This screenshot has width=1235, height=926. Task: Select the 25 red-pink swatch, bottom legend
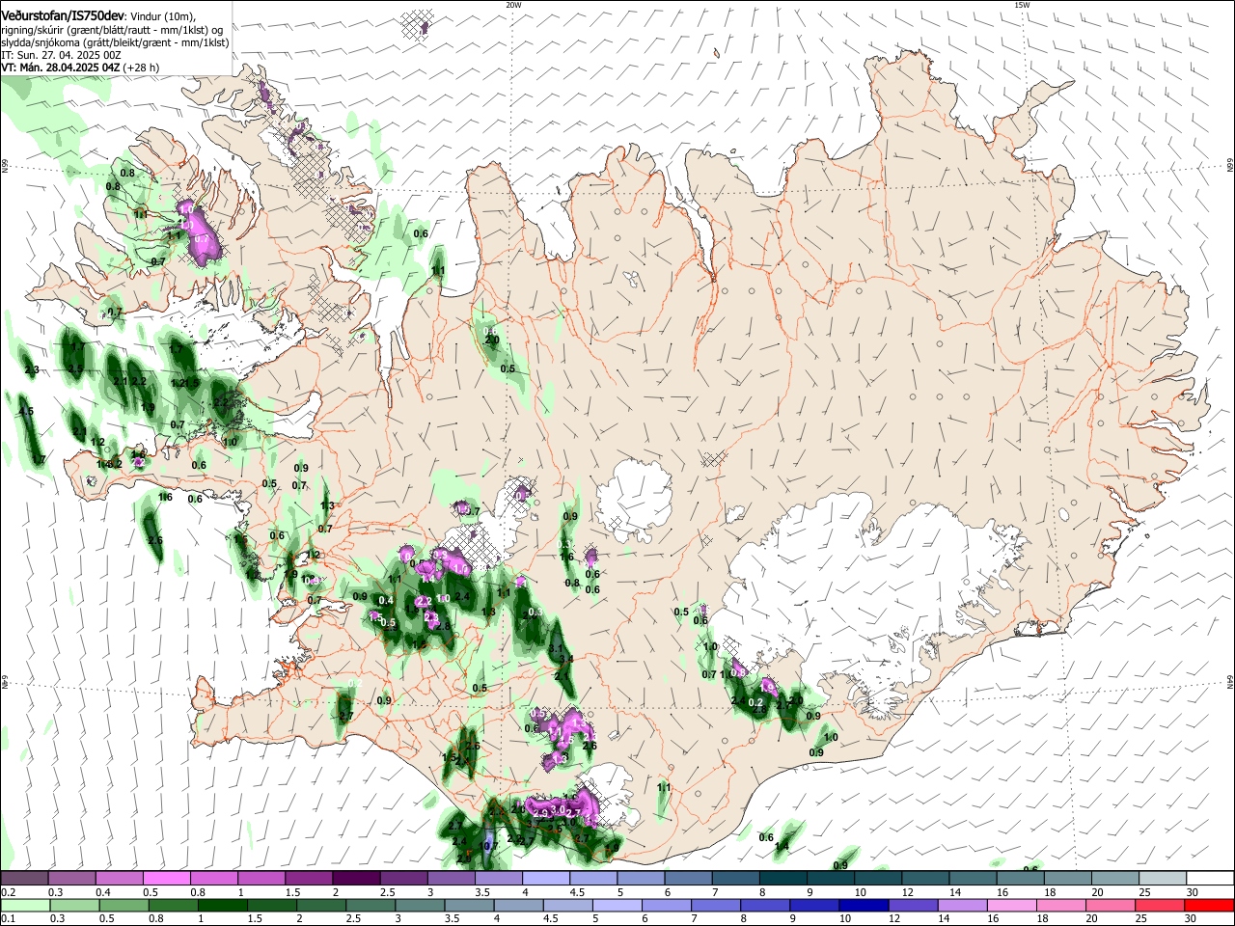coord(1158,905)
